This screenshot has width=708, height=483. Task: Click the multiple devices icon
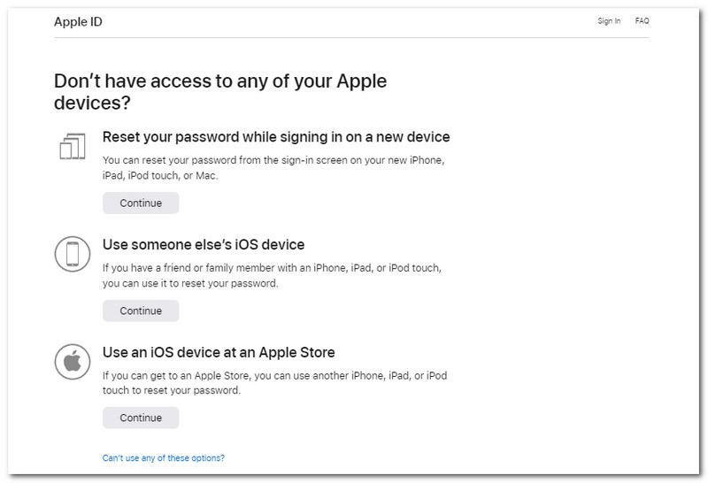[x=73, y=146]
